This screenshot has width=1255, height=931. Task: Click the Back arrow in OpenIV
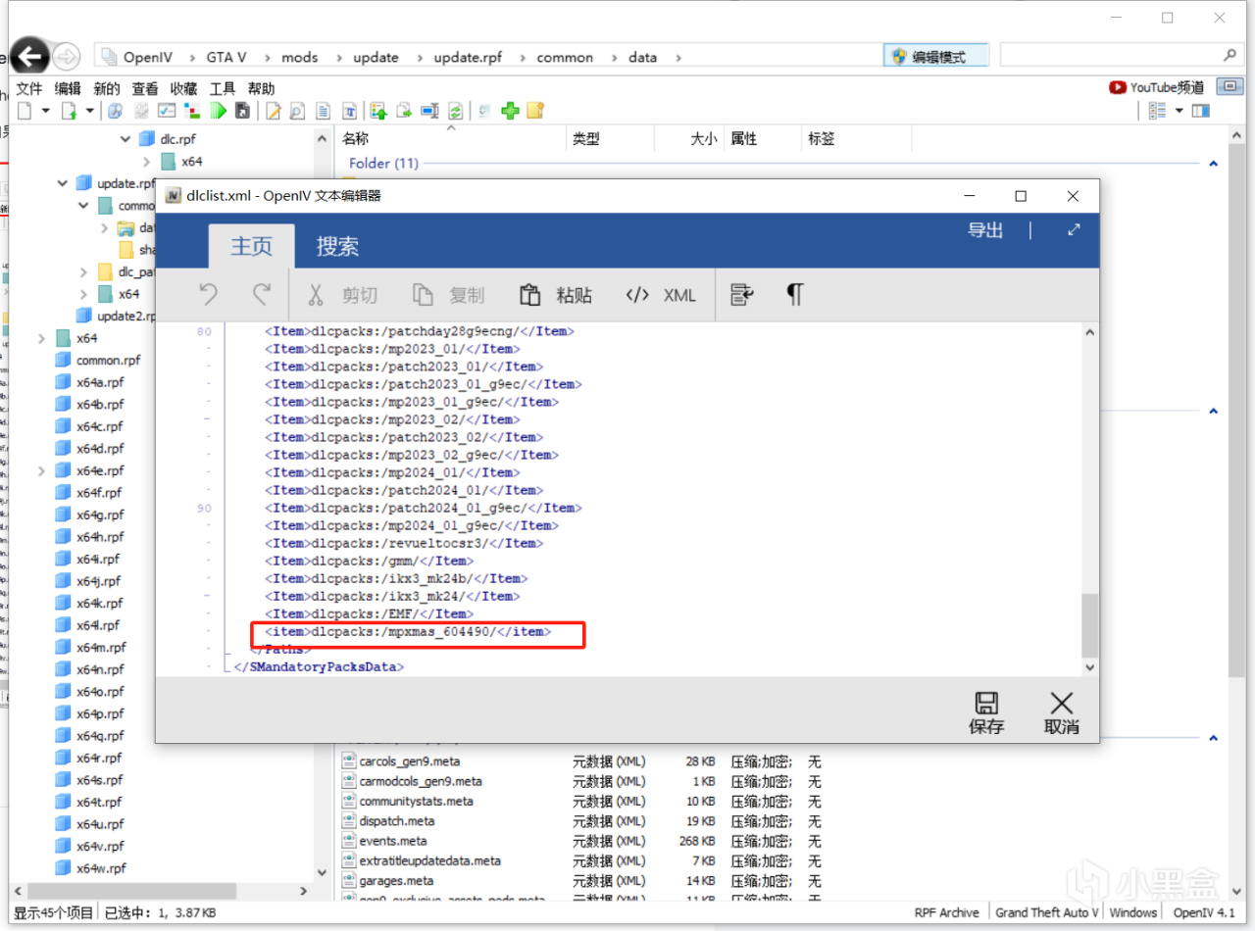pos(31,57)
